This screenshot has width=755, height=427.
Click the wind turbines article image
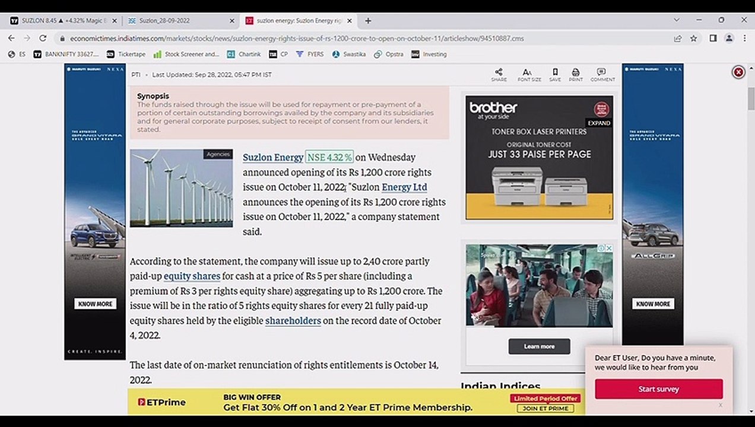pos(181,188)
